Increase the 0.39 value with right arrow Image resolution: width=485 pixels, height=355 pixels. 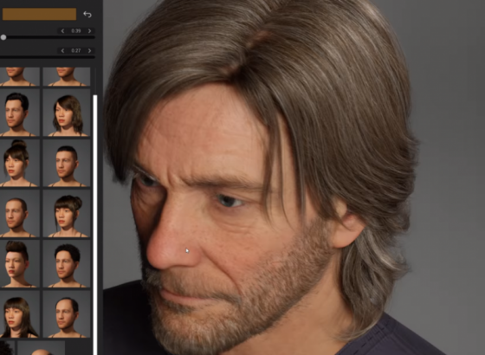pyautogui.click(x=90, y=31)
